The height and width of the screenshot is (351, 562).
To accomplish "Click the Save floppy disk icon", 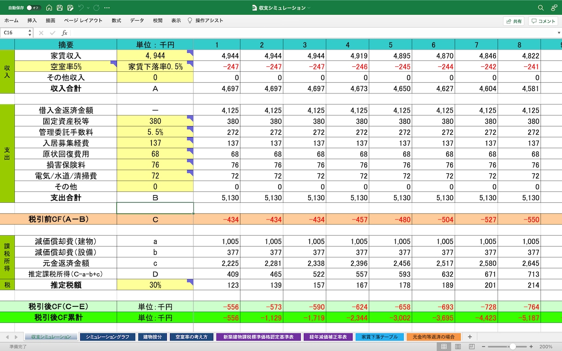I will [60, 8].
